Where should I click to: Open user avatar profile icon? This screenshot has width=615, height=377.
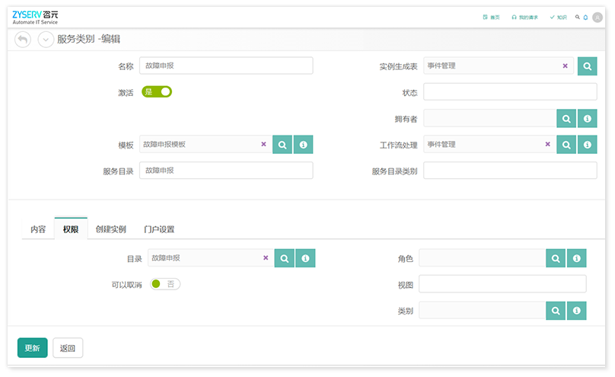[597, 18]
